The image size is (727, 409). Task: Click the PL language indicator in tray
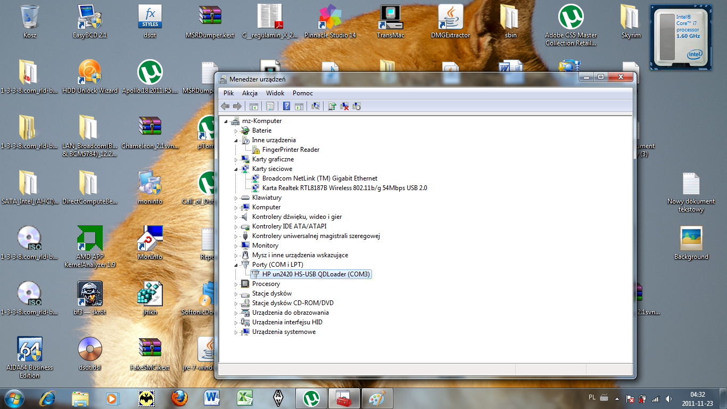592,397
